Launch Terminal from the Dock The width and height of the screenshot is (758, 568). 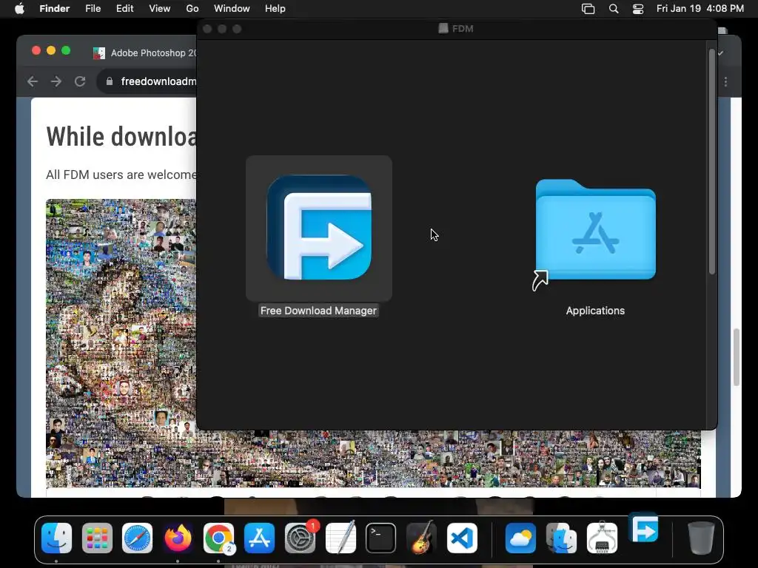(x=381, y=538)
